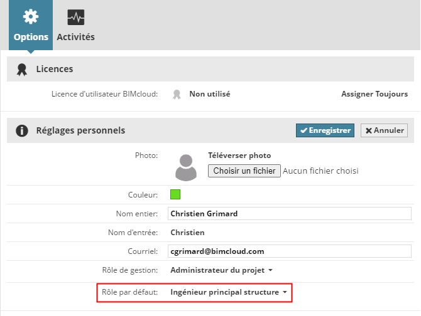The image size is (421, 316).
Task: Expand the Rôle par défaut dropdown
Action: pyautogui.click(x=228, y=292)
